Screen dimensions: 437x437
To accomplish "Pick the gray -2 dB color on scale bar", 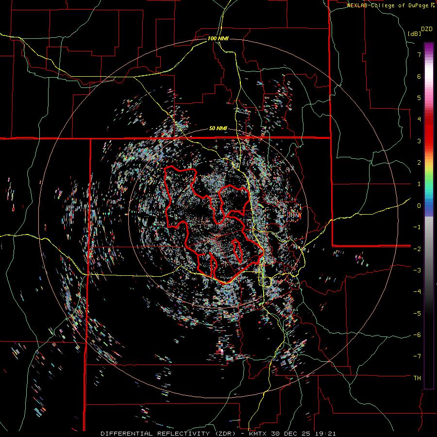I will point(429,249).
